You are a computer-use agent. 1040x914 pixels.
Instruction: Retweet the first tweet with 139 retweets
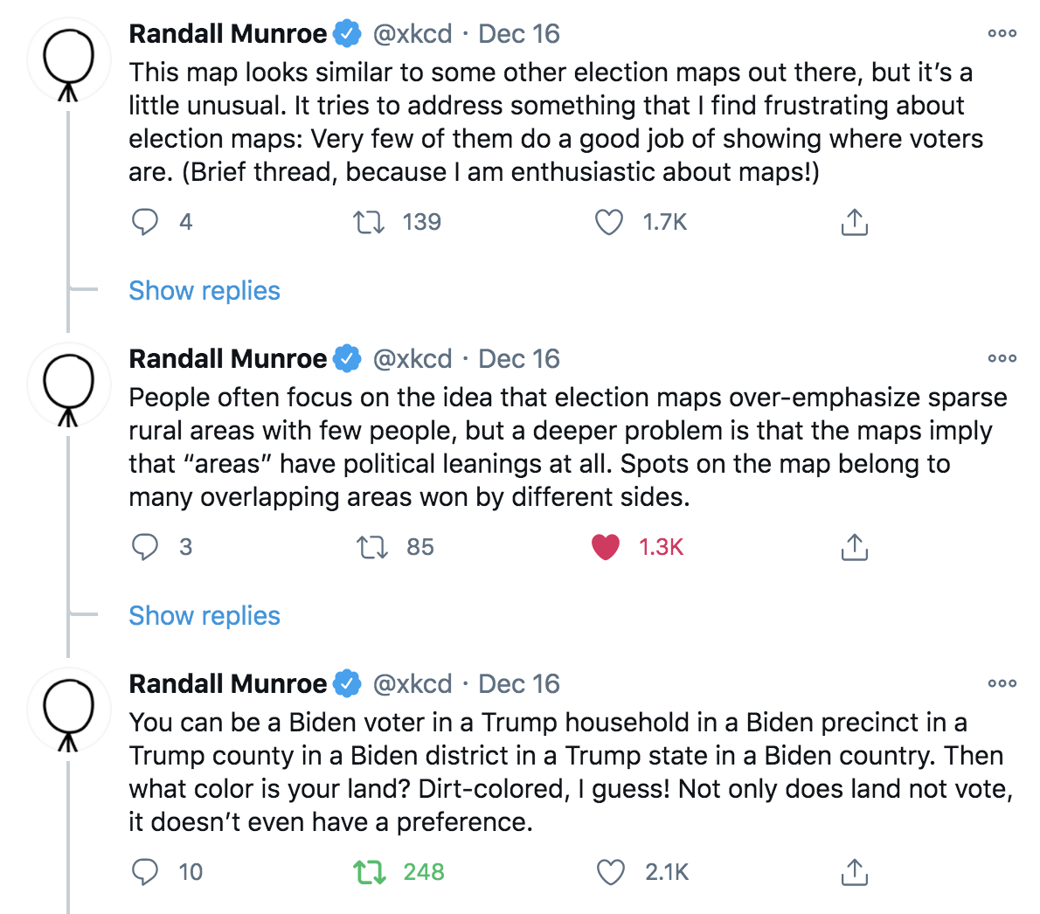click(369, 222)
